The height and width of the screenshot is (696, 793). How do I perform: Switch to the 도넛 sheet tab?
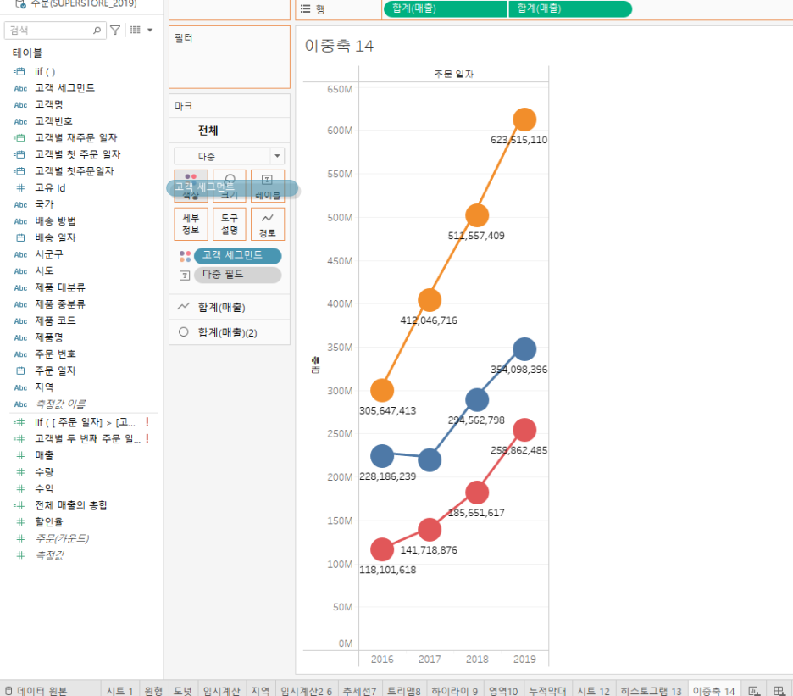click(182, 690)
